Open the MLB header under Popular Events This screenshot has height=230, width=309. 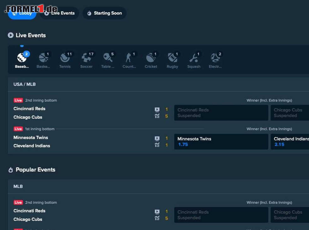18,187
